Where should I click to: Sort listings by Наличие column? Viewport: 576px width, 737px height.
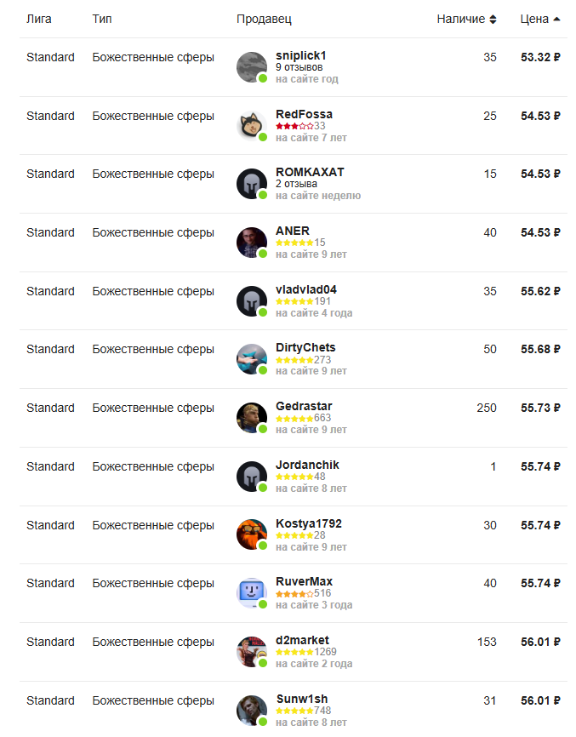click(466, 19)
